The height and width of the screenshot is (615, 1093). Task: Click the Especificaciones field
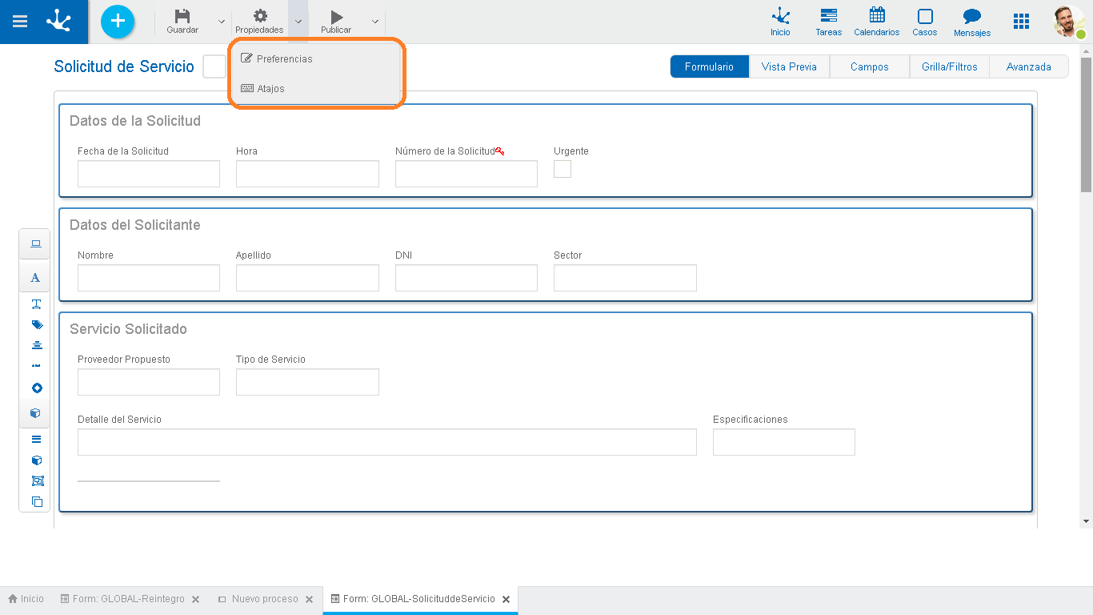click(784, 442)
